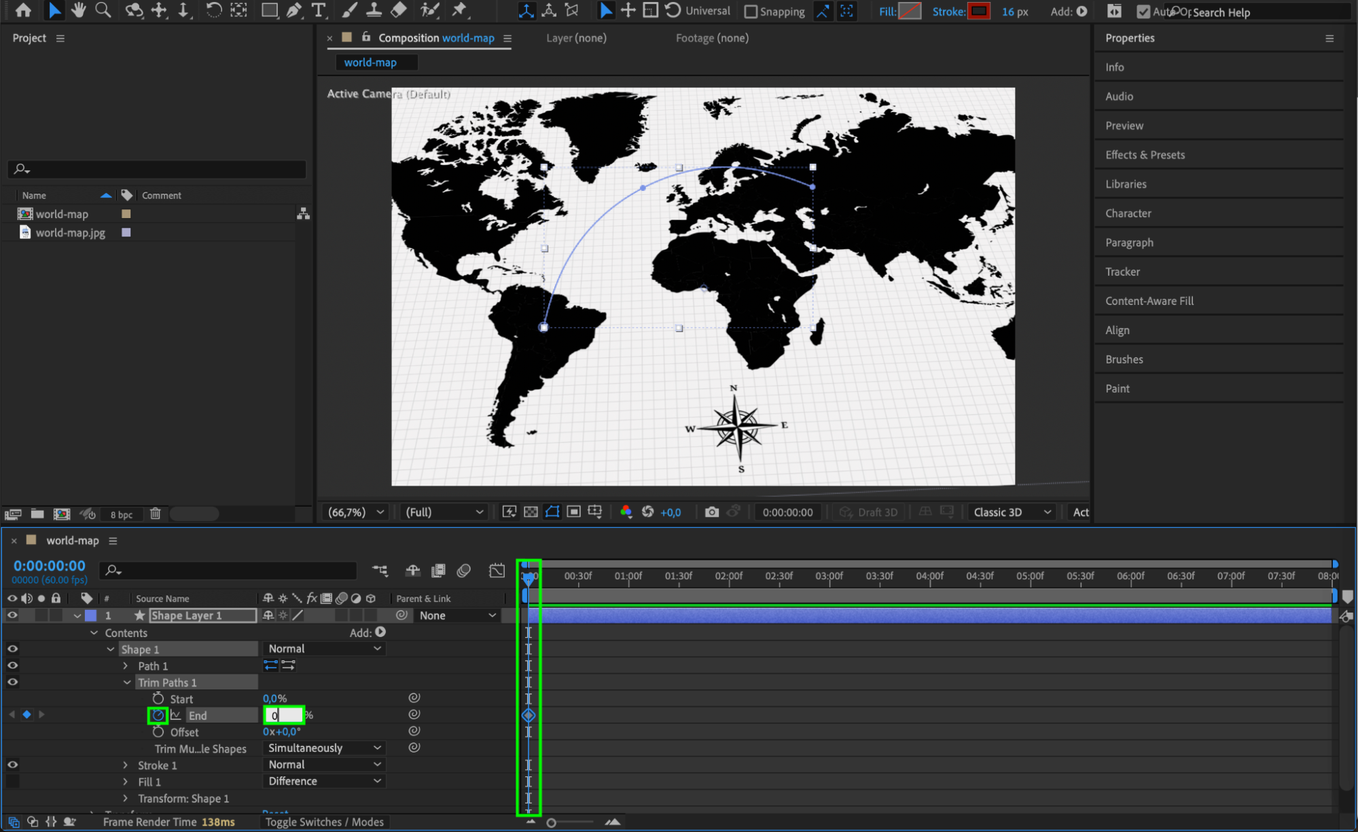Click the Draft 3D button
The height and width of the screenshot is (832, 1358).
869,512
